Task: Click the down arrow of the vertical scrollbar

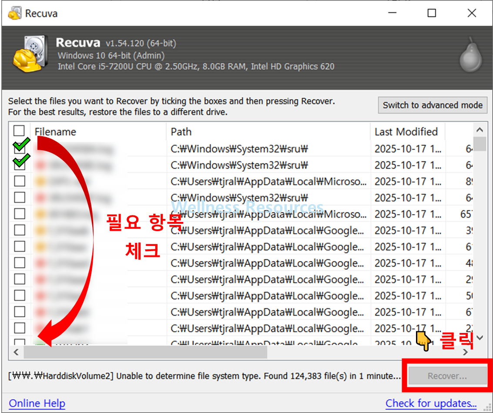Action: pos(480,338)
